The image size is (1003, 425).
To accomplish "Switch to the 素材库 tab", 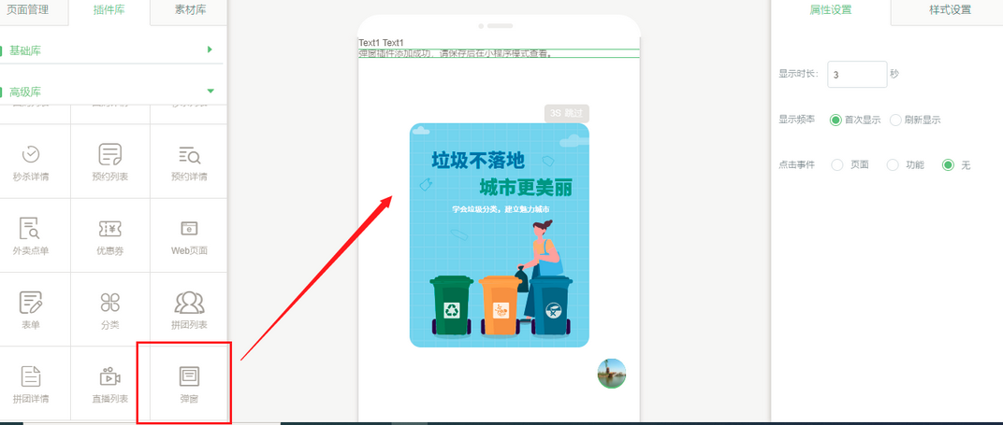I will point(190,11).
